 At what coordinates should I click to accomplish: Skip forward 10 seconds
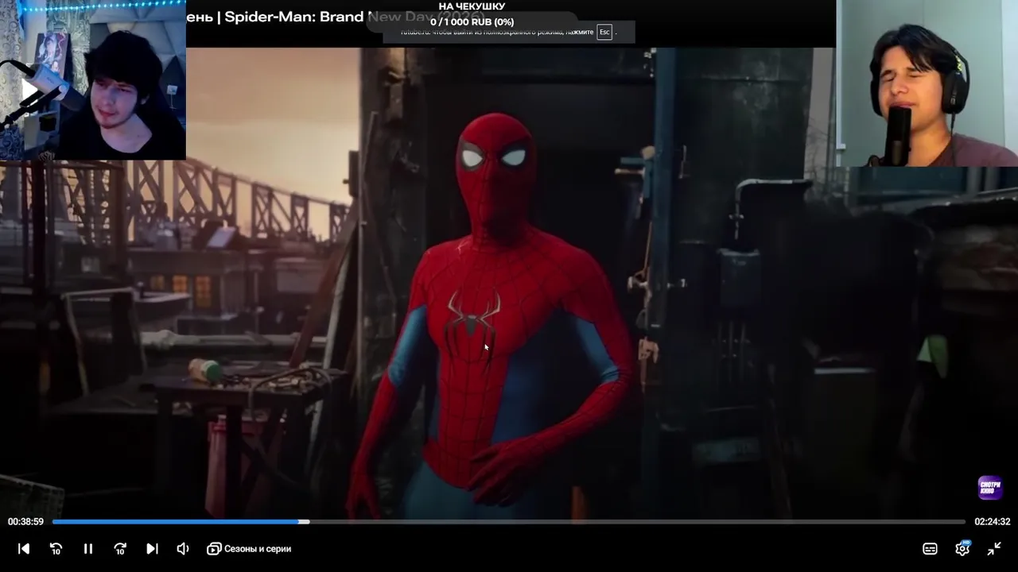tap(120, 549)
